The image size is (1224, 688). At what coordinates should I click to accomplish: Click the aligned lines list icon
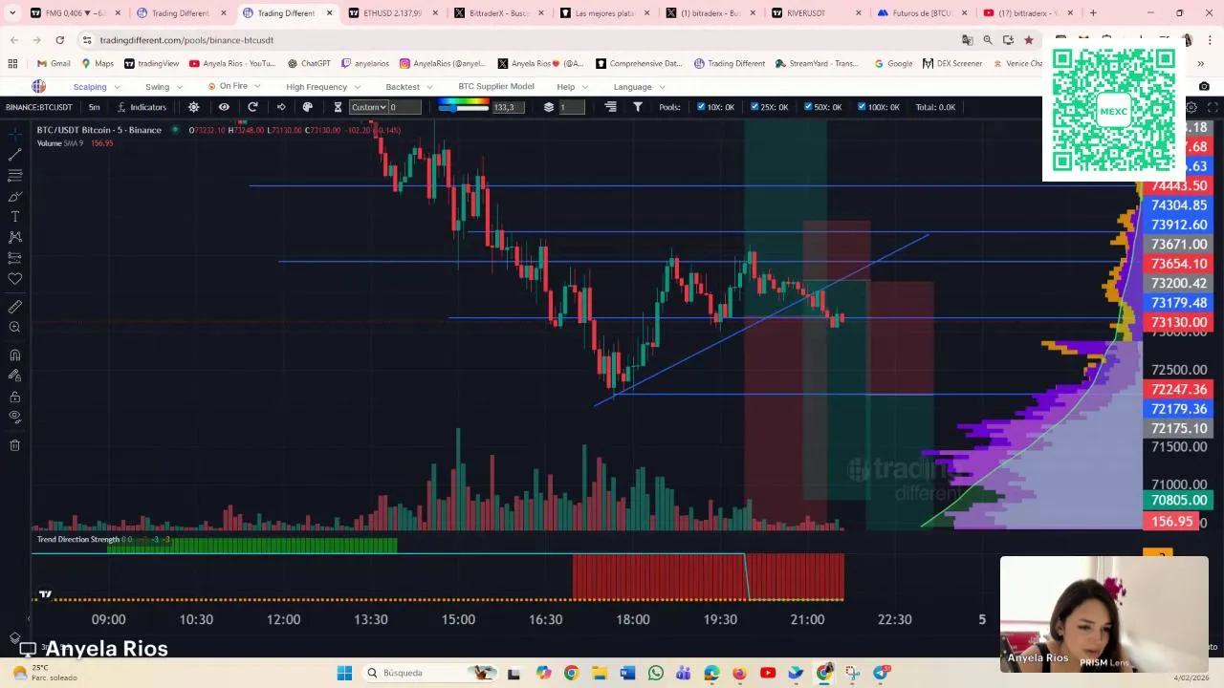(610, 107)
